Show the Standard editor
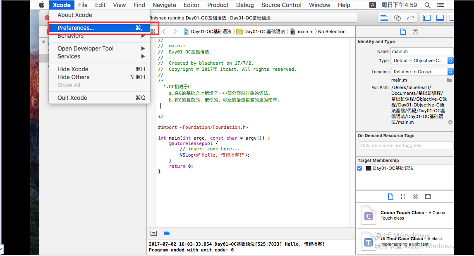 tap(384, 18)
